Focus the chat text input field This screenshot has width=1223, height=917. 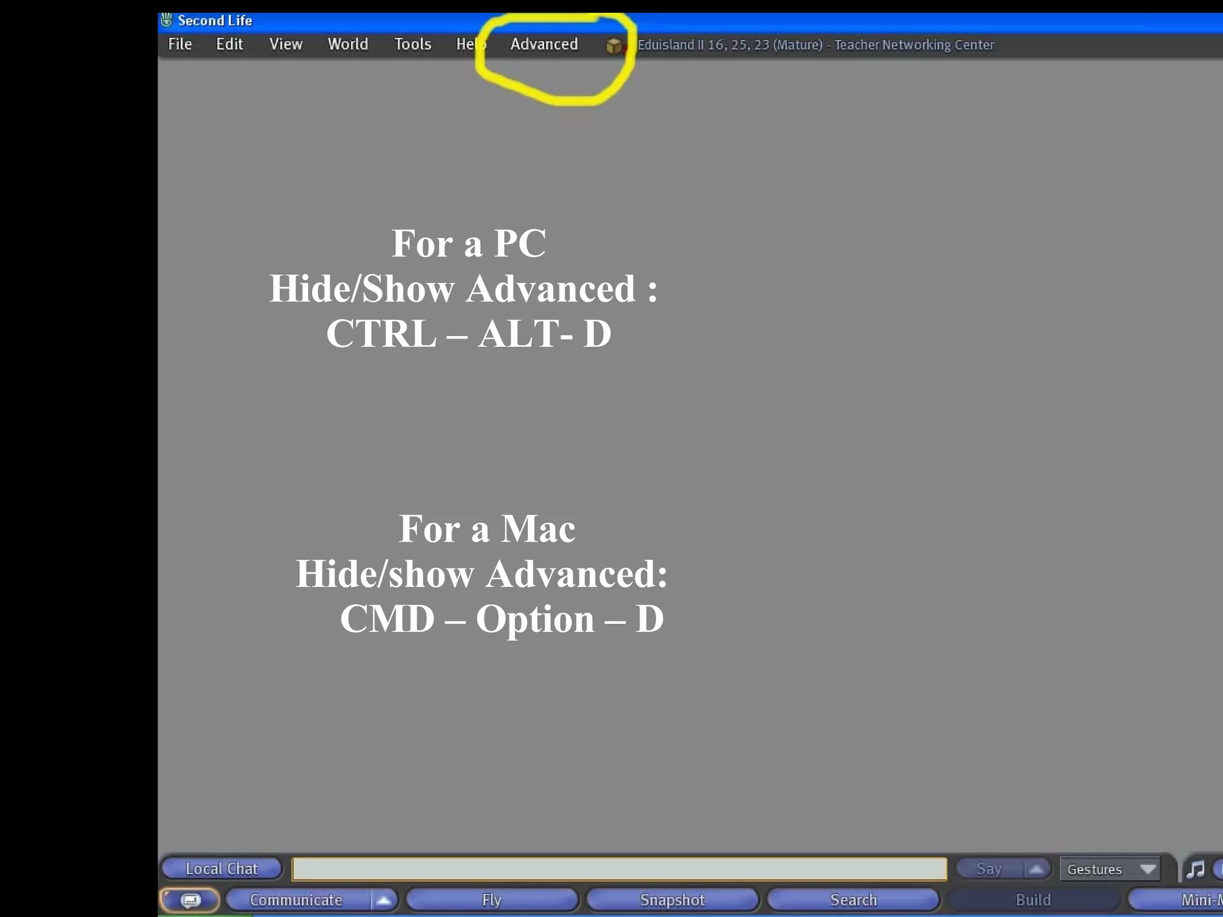[x=619, y=869]
